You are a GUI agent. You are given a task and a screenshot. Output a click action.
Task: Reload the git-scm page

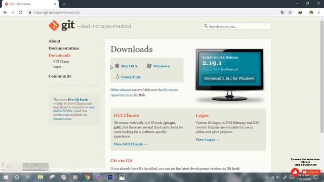pyautogui.click(x=20, y=12)
